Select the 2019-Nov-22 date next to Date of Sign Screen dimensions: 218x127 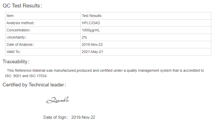click(x=83, y=117)
